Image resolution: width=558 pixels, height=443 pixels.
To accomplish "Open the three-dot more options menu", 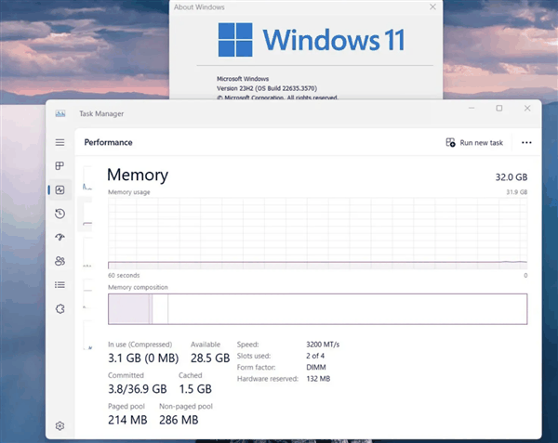I will click(526, 142).
